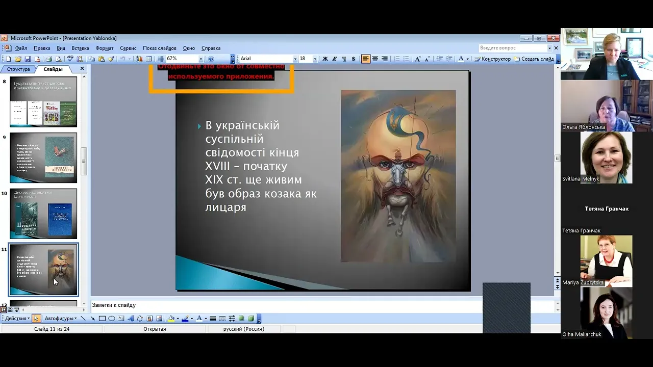Insert clip art from the drawing toolbar
Screen dimensions: 653x367
coord(149,319)
